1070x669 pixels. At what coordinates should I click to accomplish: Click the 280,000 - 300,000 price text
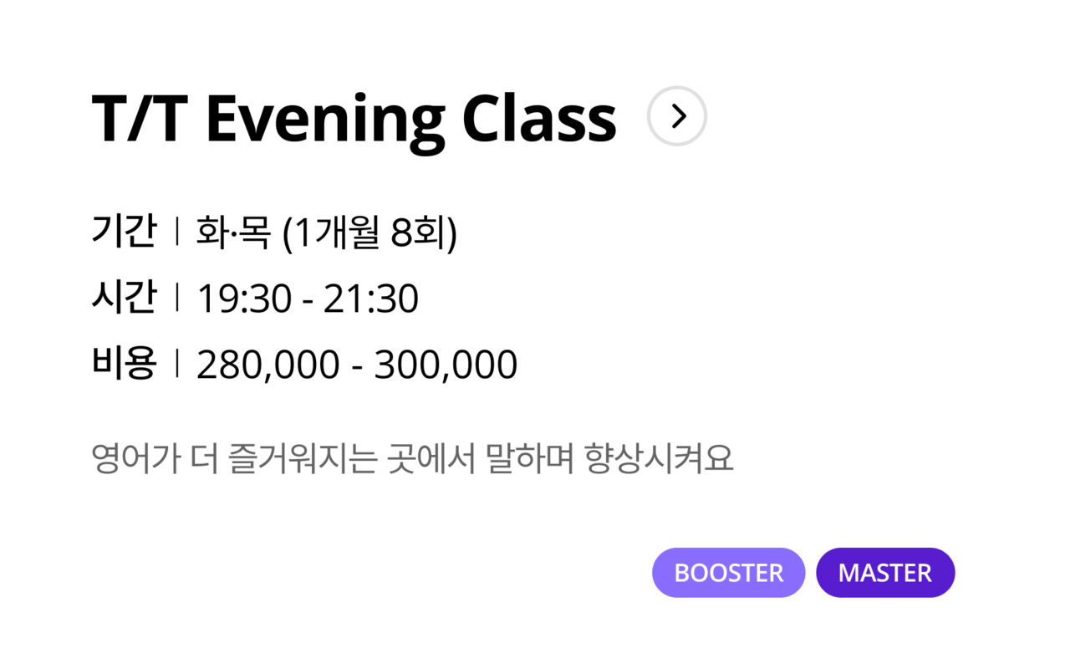(357, 365)
